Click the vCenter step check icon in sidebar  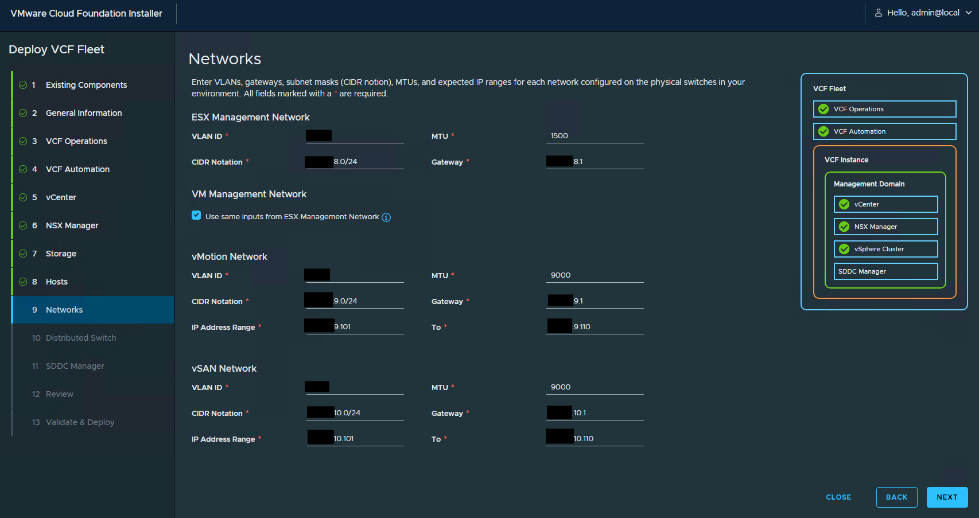(23, 197)
